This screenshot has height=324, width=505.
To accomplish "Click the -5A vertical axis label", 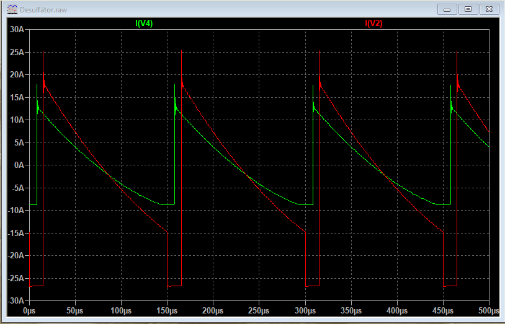I will click(x=18, y=188).
